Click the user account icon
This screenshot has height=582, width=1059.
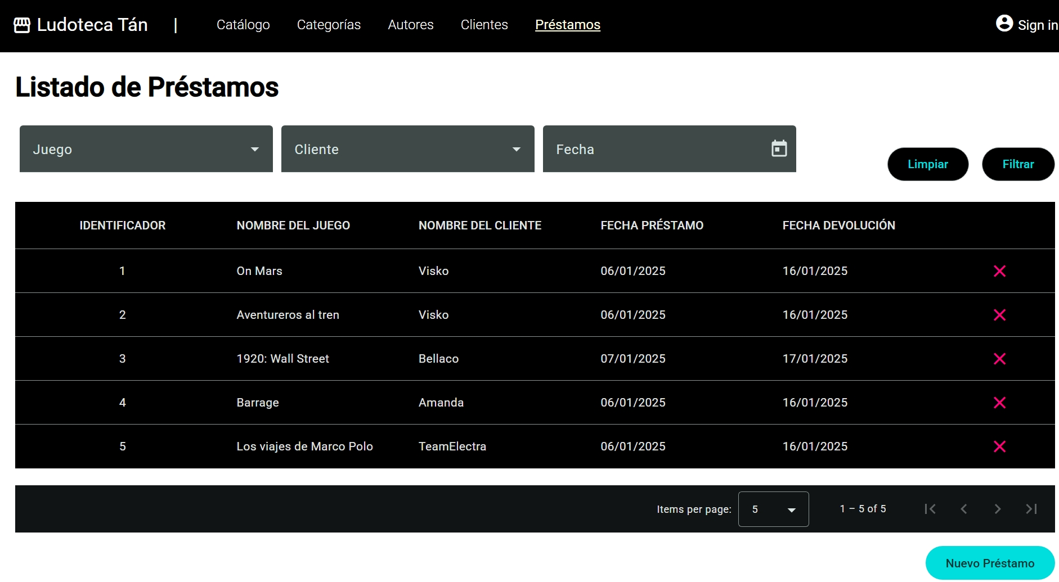tap(1004, 24)
